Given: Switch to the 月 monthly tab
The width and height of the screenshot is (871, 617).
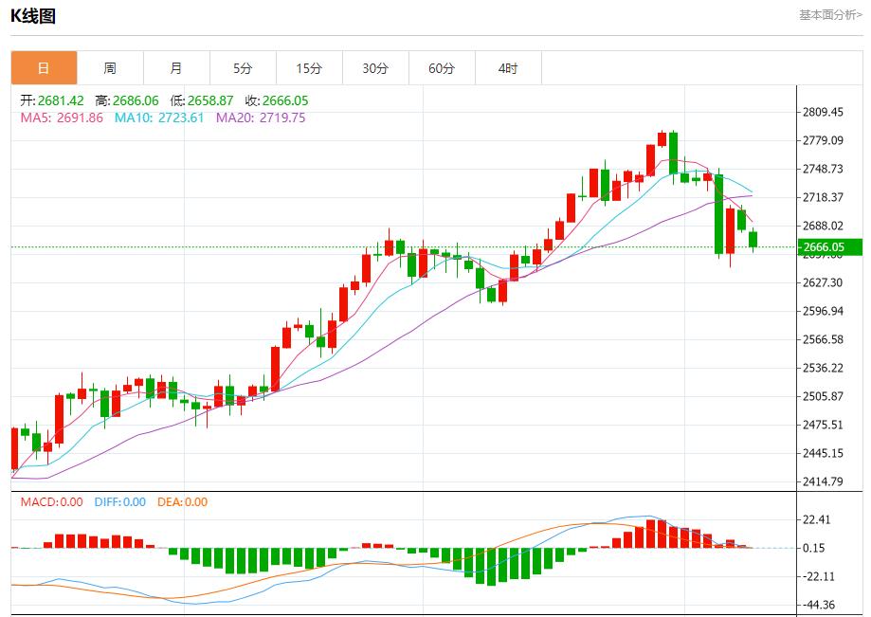Looking at the screenshot, I should [x=176, y=68].
